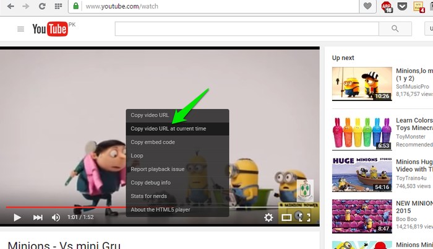Click the Minions - Vs mini Gru title
Viewport: 433px width, 249px height.
tap(64, 245)
